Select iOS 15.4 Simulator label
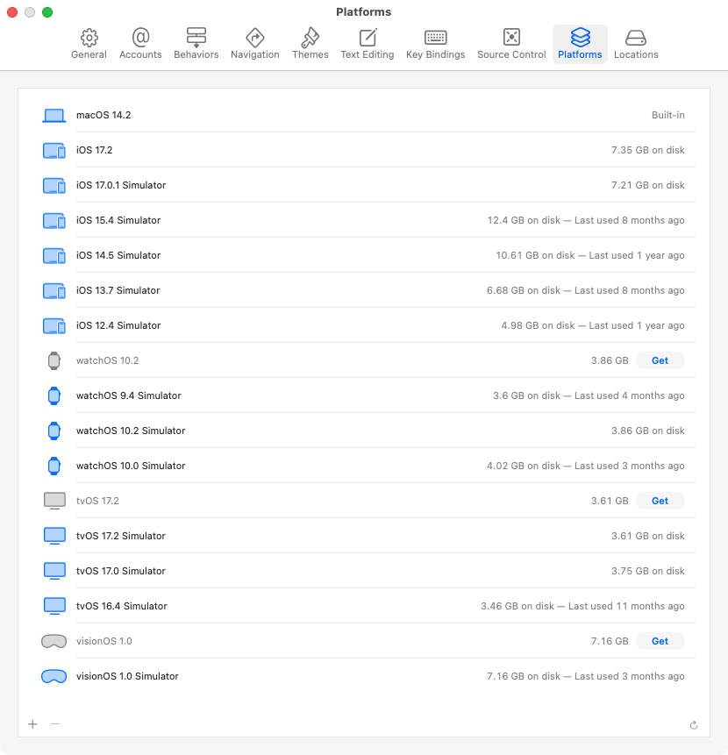This screenshot has width=728, height=755. (x=118, y=220)
